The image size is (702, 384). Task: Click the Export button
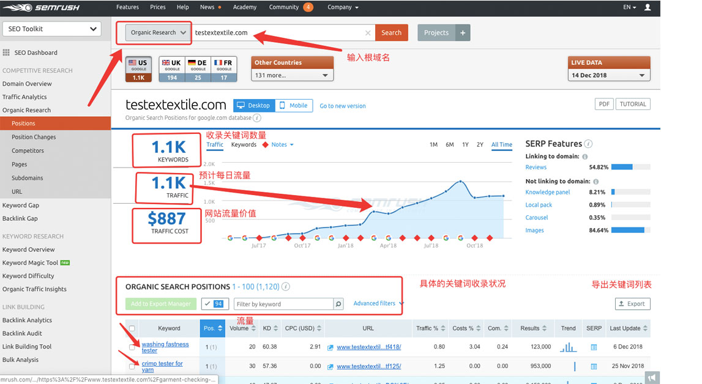tap(633, 304)
